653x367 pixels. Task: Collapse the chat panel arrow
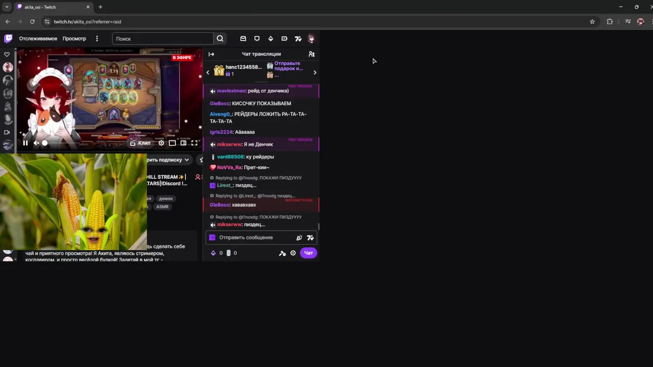click(211, 54)
